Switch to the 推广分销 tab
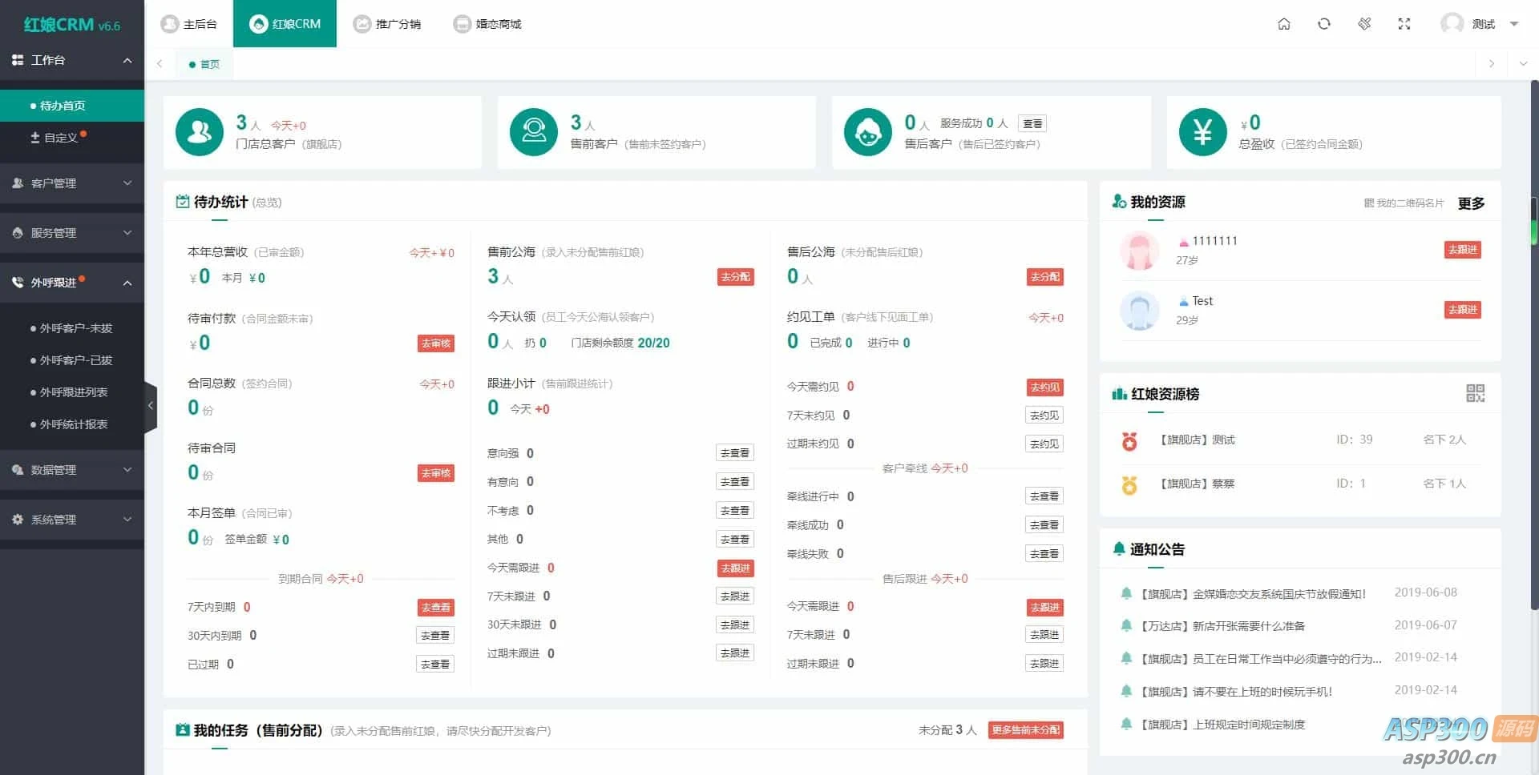1539x775 pixels. 388,23
